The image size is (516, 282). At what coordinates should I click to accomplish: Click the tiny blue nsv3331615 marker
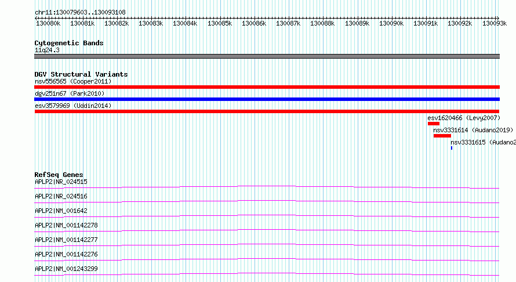click(452, 148)
